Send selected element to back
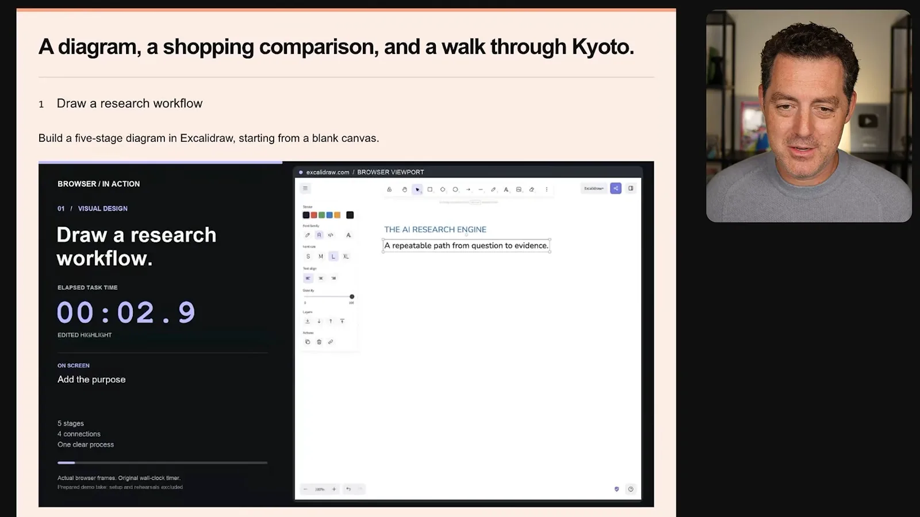Viewport: 920px width, 517px height. 308,322
